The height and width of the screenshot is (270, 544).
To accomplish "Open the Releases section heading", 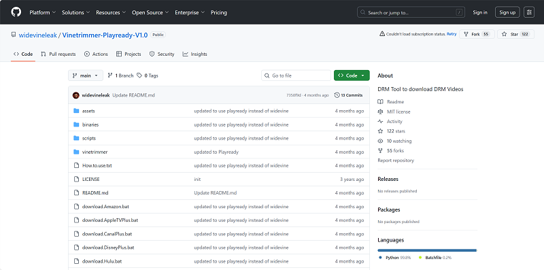I will pos(388,179).
